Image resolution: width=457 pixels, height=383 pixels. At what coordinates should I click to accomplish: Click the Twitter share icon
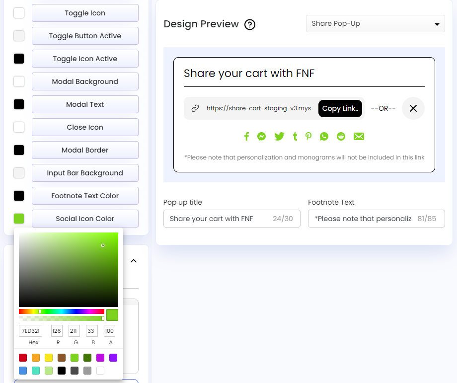coord(279,136)
